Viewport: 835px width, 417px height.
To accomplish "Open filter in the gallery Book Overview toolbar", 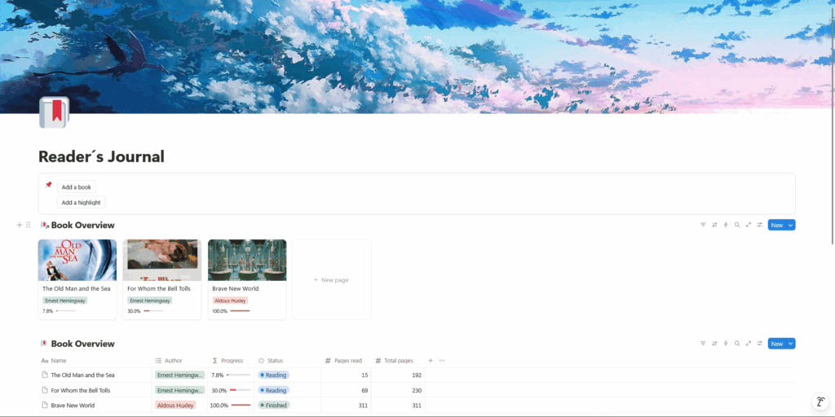I will point(703,225).
